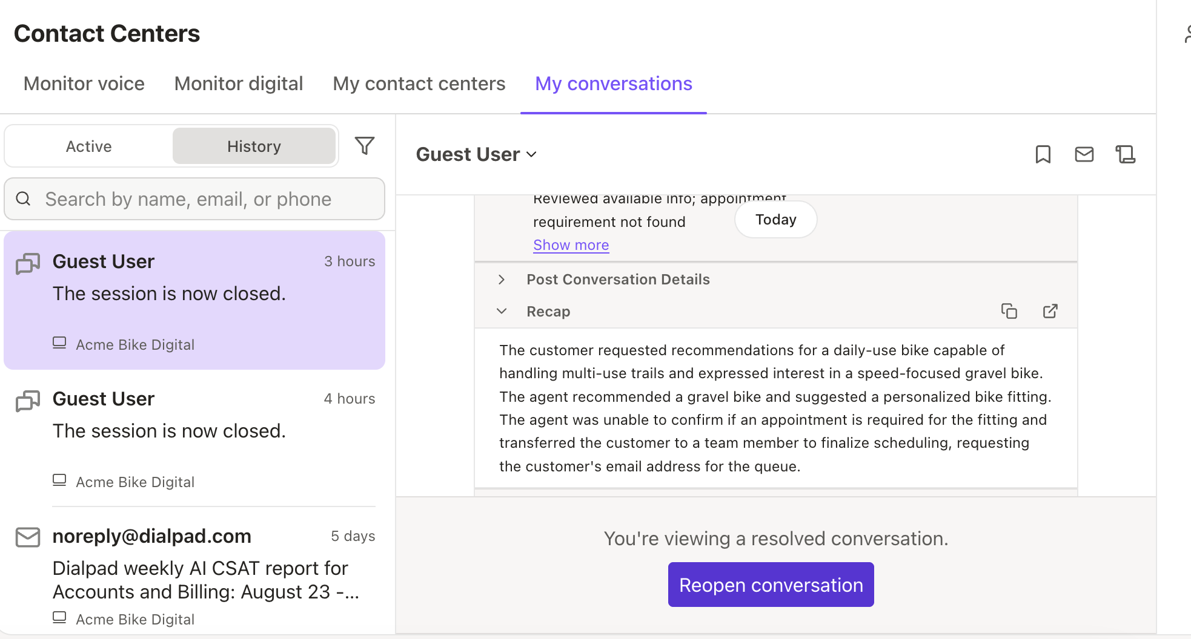
Task: Click the Dialpad weekly AI CSAT report text
Action: (206, 580)
